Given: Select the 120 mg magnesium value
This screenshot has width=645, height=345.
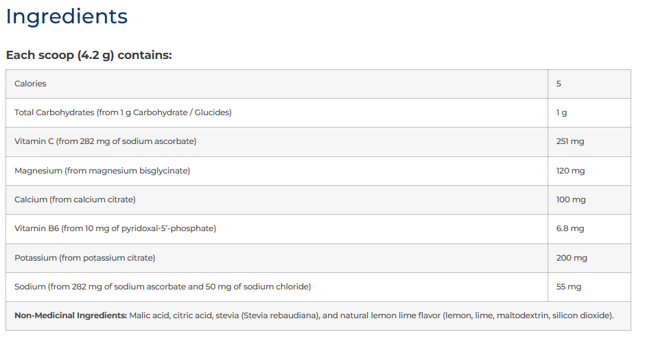Looking at the screenshot, I should pos(570,171).
